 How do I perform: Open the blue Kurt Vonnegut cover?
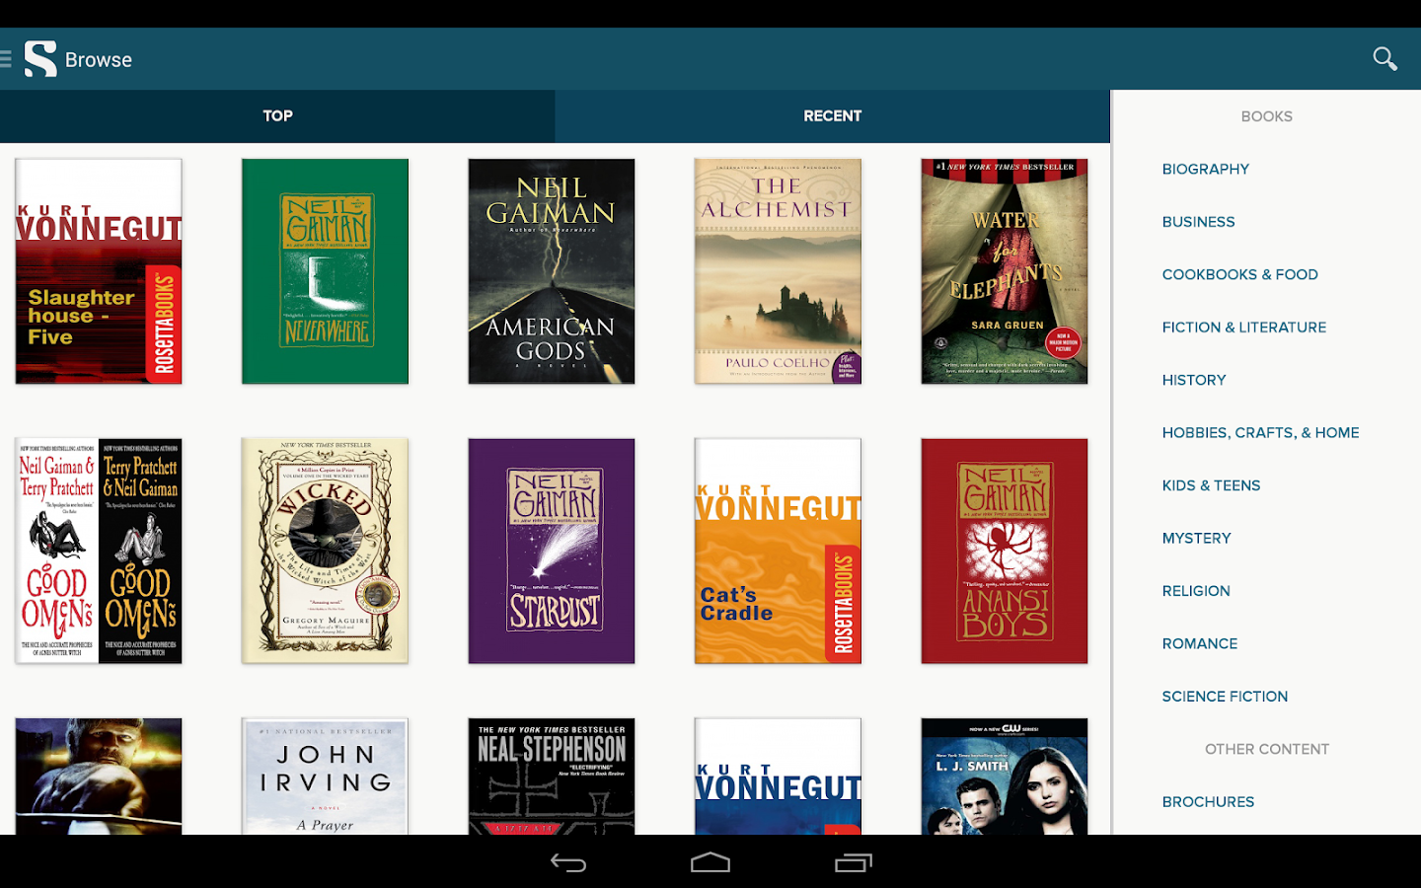point(778,777)
